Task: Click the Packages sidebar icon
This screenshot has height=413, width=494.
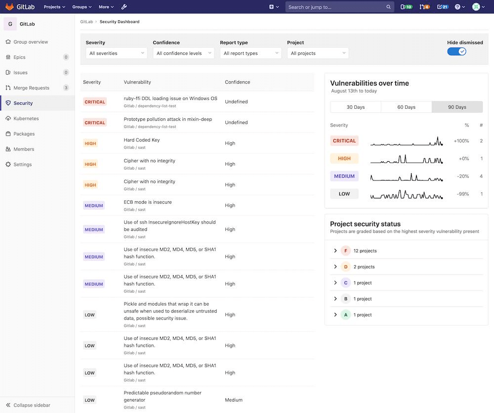Action: click(8, 134)
